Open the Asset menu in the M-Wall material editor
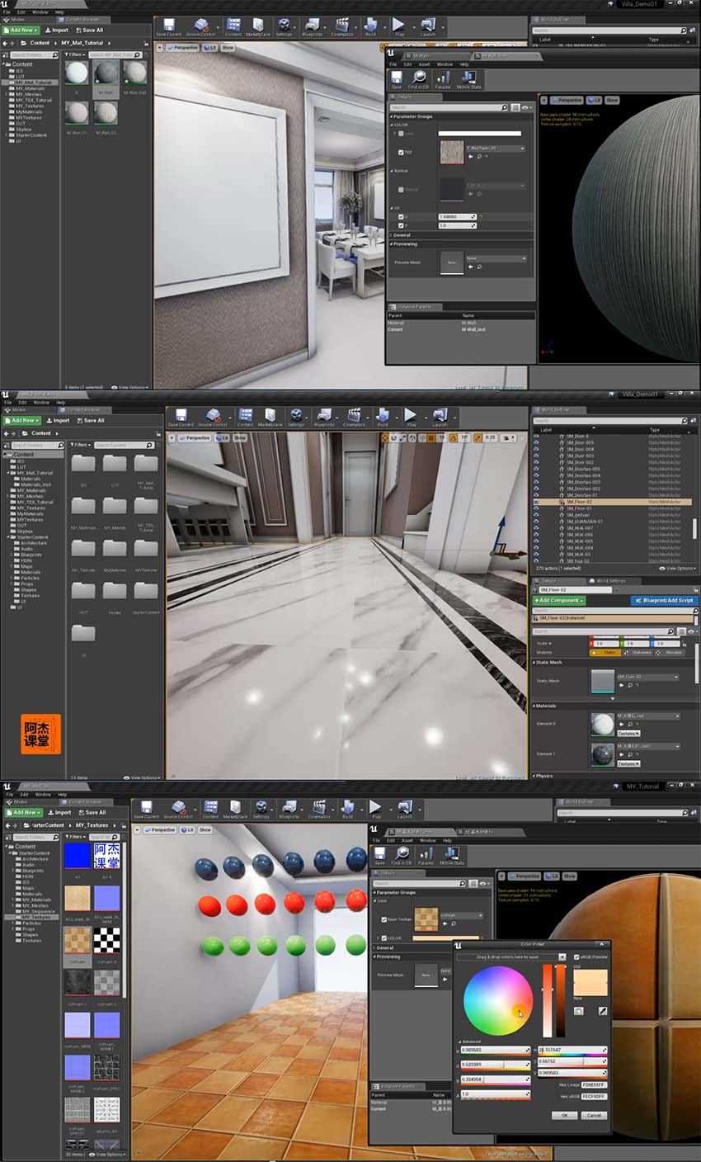The width and height of the screenshot is (701, 1162). tap(426, 64)
